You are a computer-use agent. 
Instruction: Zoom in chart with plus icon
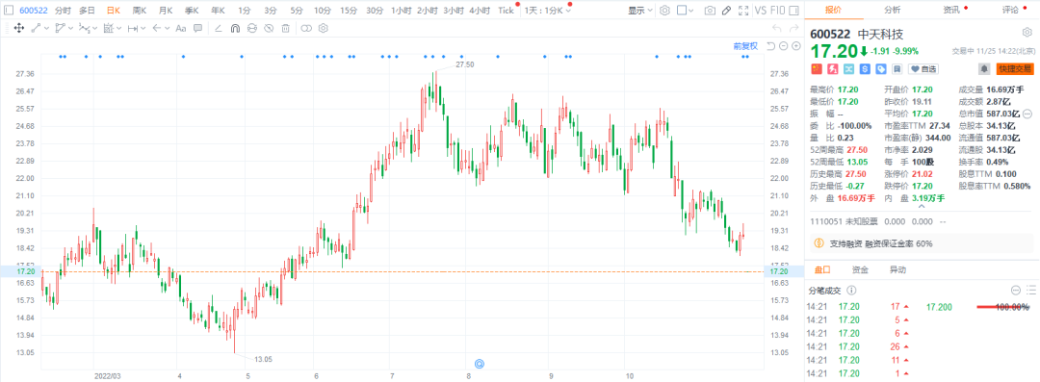coord(796,46)
